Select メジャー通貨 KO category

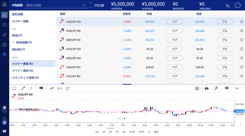point(33,64)
